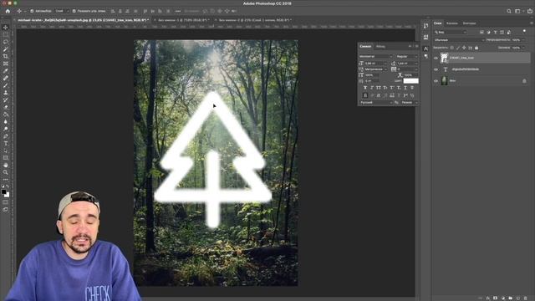Click the foreground color swatch
The image size is (535, 301).
coord(3,192)
